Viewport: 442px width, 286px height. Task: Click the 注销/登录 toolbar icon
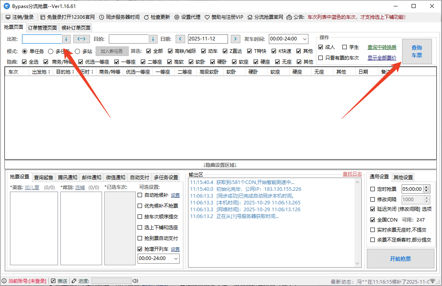tap(8, 17)
